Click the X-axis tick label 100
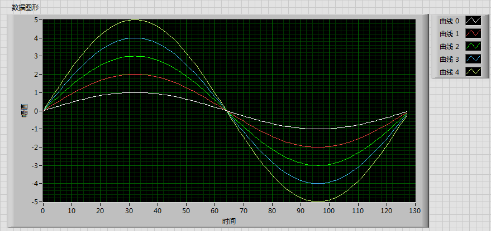The image size is (491, 231). point(330,210)
